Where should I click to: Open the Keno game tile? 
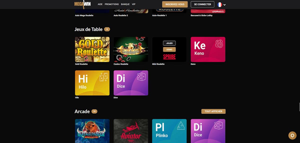pyautogui.click(x=208, y=49)
